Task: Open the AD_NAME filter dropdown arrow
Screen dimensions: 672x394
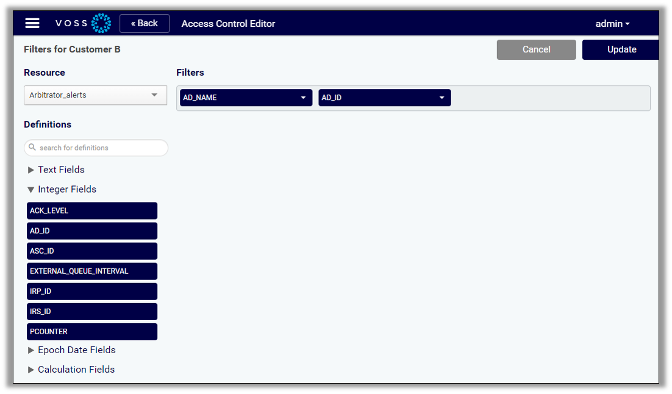Action: point(303,98)
